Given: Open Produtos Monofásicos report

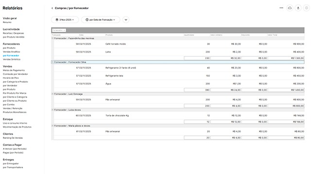Looking at the screenshot, I should [15, 112].
